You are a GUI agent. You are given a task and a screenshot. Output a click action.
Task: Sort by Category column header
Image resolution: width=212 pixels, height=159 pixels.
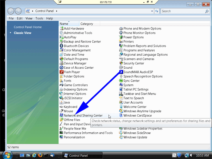[90, 24]
